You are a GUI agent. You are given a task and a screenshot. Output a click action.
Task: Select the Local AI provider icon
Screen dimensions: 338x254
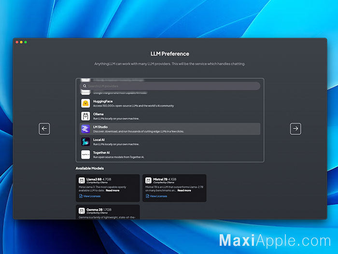(85, 141)
